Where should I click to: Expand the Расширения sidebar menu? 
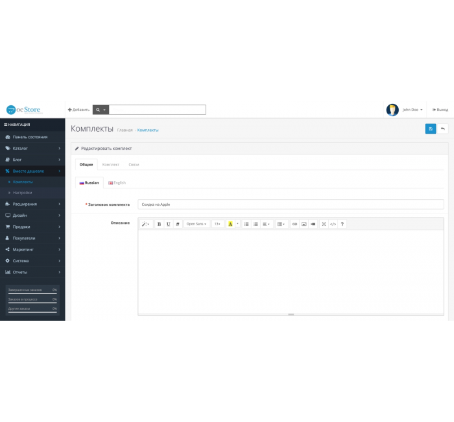[x=32, y=204]
